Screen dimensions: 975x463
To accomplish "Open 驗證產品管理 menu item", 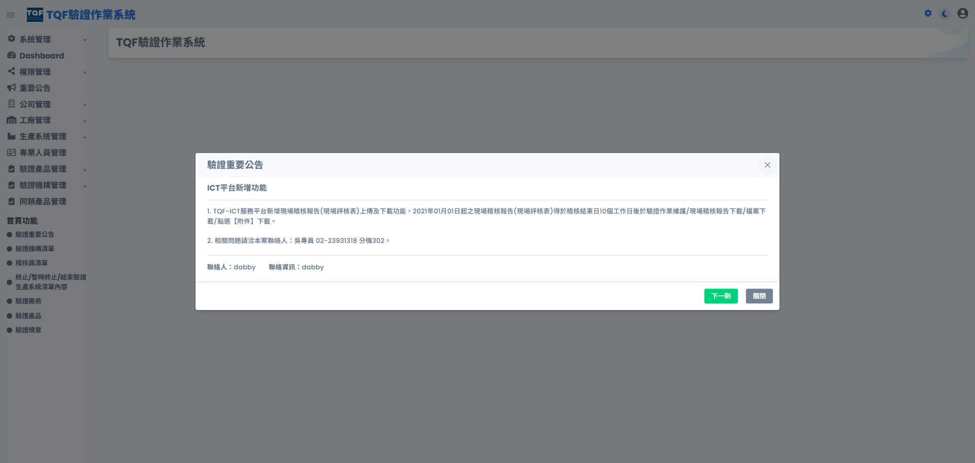I will point(43,169).
